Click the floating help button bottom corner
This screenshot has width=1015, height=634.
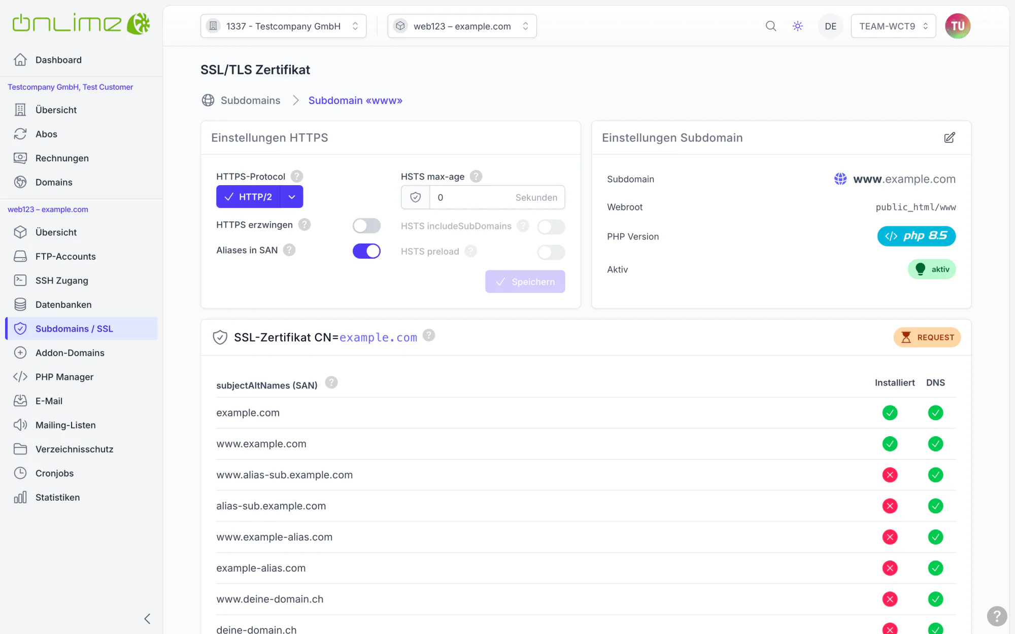point(997,616)
